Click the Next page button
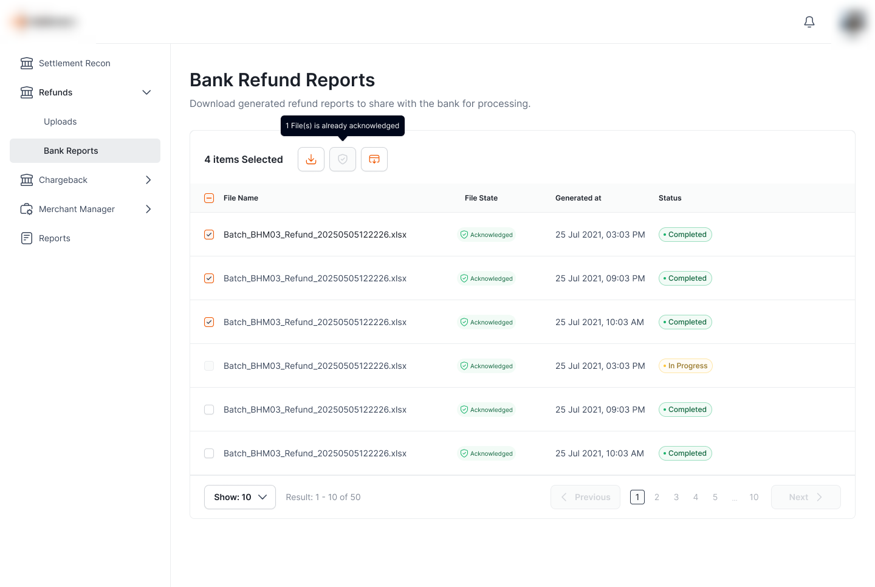This screenshot has width=875, height=587. pyautogui.click(x=806, y=497)
